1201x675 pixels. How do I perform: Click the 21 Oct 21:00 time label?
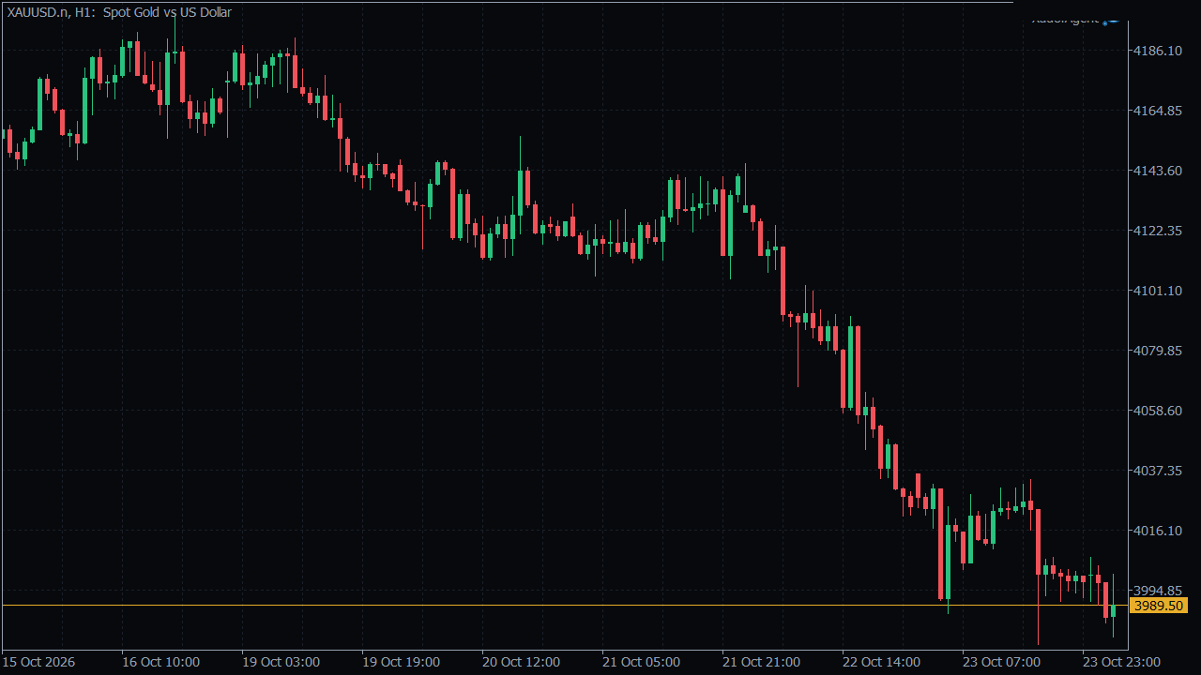[761, 662]
